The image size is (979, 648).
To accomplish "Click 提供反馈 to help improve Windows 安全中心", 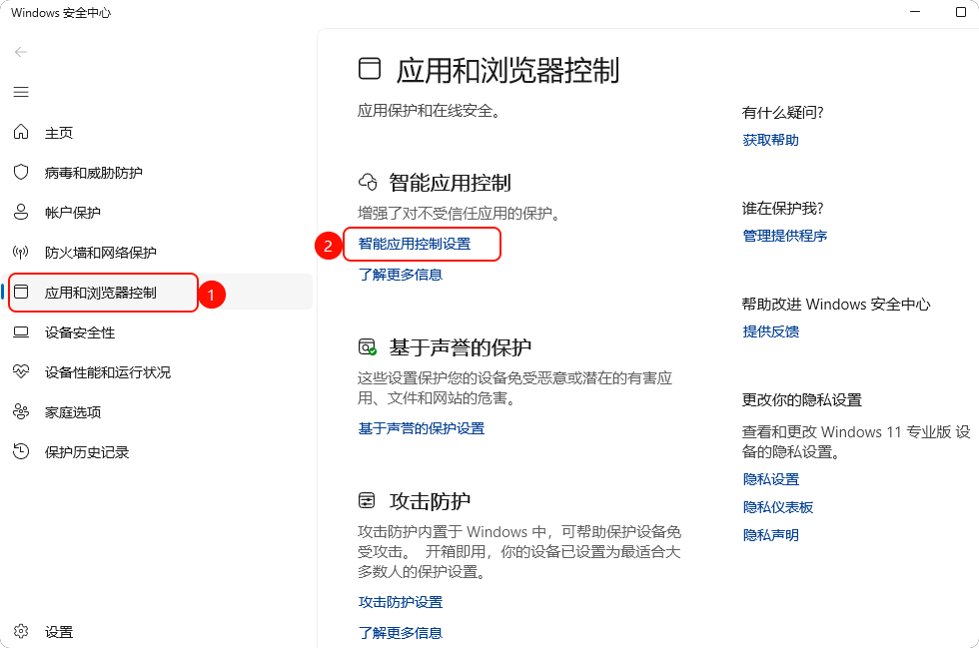I will click(769, 331).
